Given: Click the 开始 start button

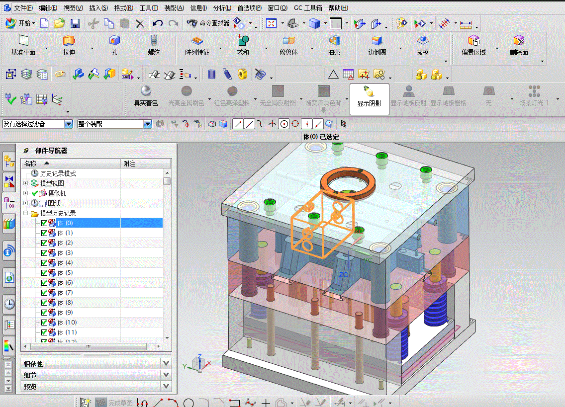Looking at the screenshot, I should coord(20,23).
